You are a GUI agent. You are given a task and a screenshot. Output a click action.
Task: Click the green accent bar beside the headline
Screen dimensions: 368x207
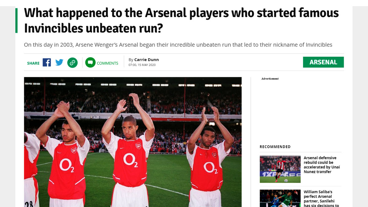pyautogui.click(x=16, y=20)
